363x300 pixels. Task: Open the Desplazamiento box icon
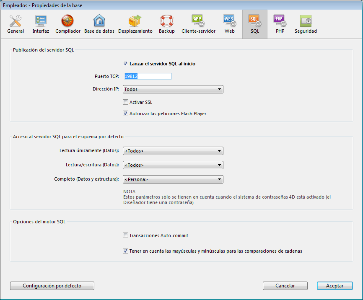[135, 21]
